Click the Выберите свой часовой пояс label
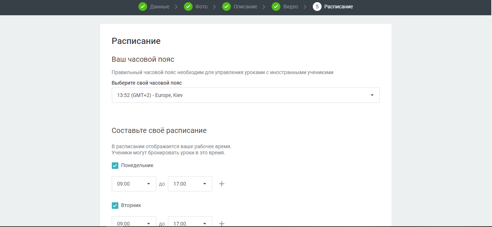This screenshot has height=227, width=492. point(147,83)
